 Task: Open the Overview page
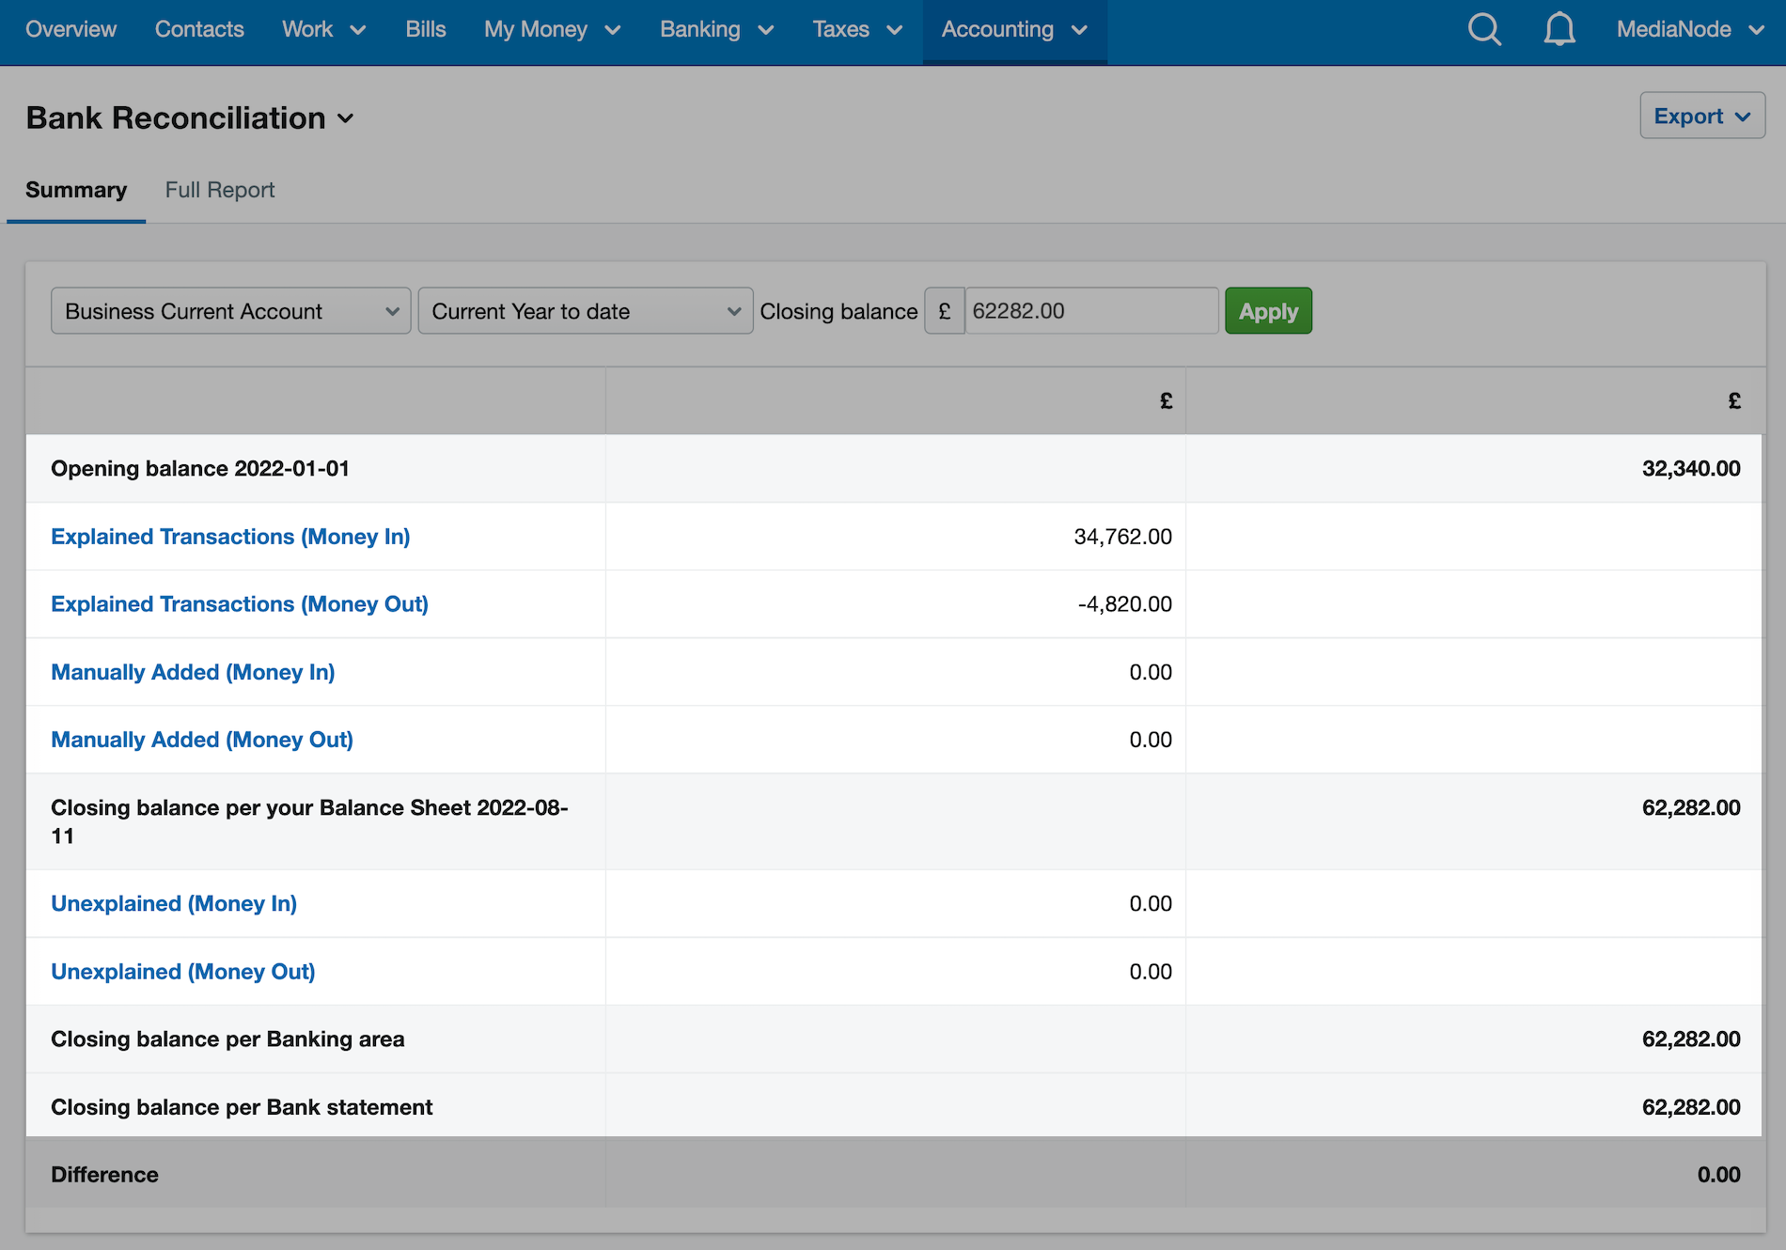pyautogui.click(x=71, y=29)
